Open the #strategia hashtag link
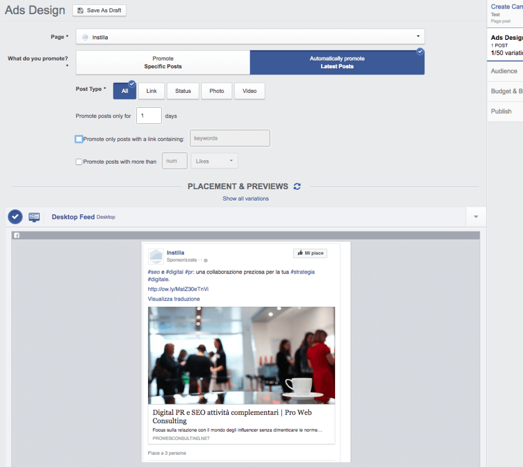 click(302, 272)
